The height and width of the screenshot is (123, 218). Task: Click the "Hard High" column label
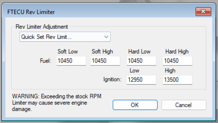[x=177, y=51]
